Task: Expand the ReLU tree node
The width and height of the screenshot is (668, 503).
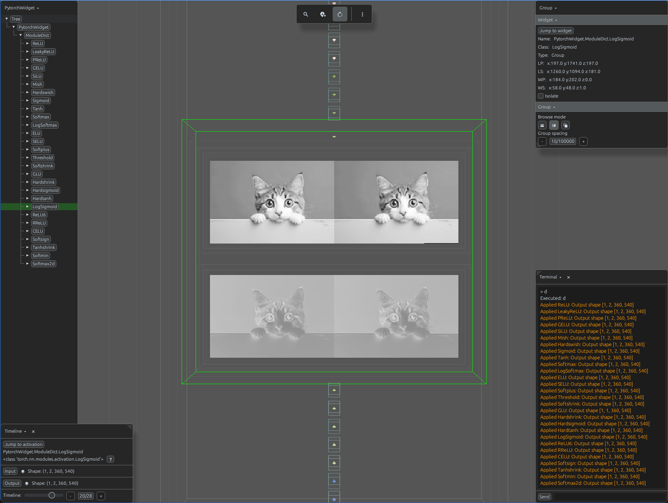Action: point(28,44)
